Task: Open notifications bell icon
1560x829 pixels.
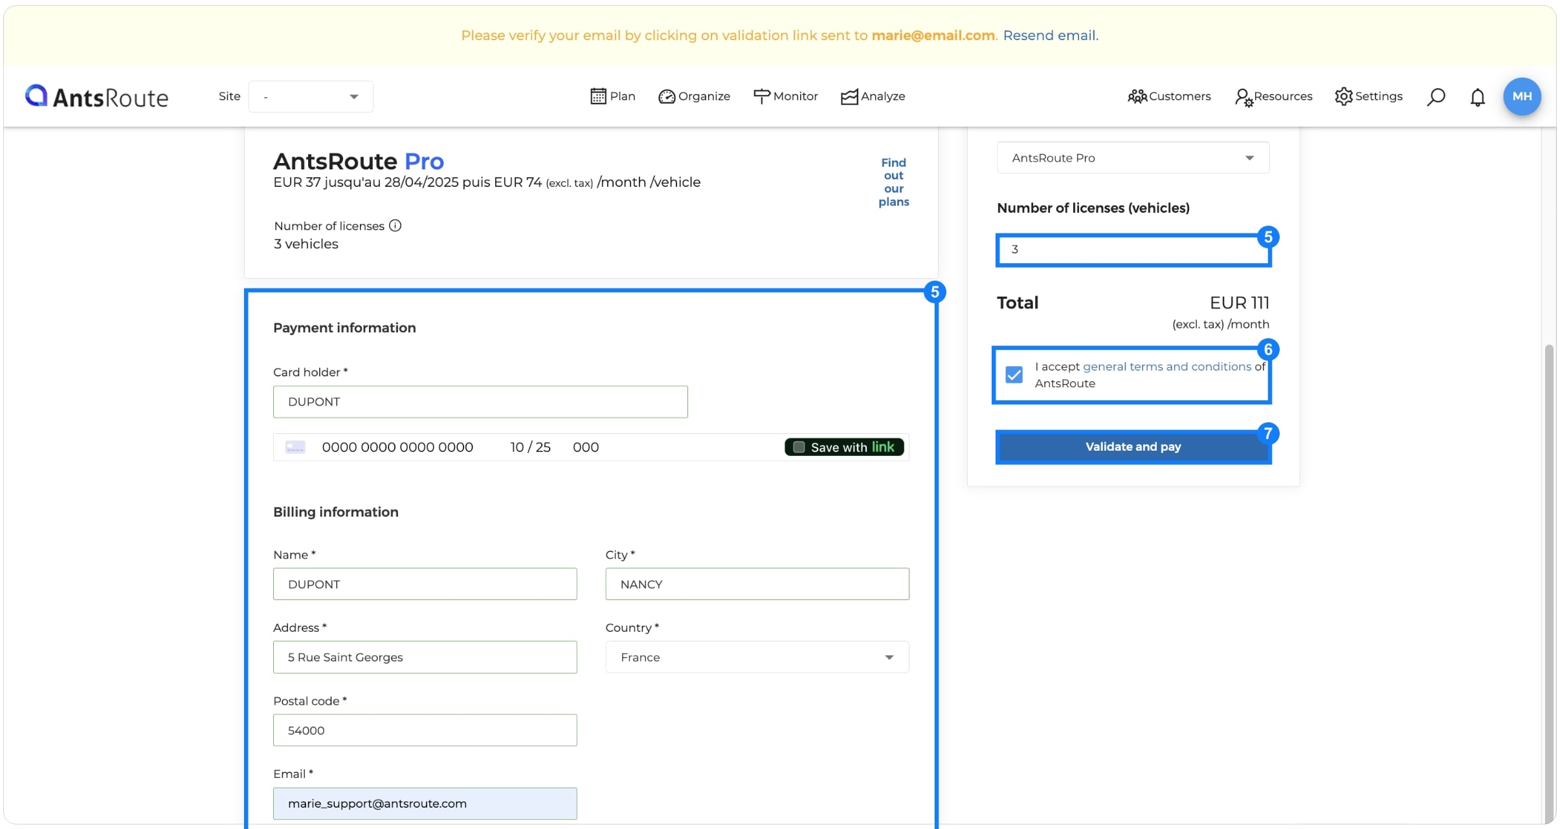Action: [x=1477, y=97]
